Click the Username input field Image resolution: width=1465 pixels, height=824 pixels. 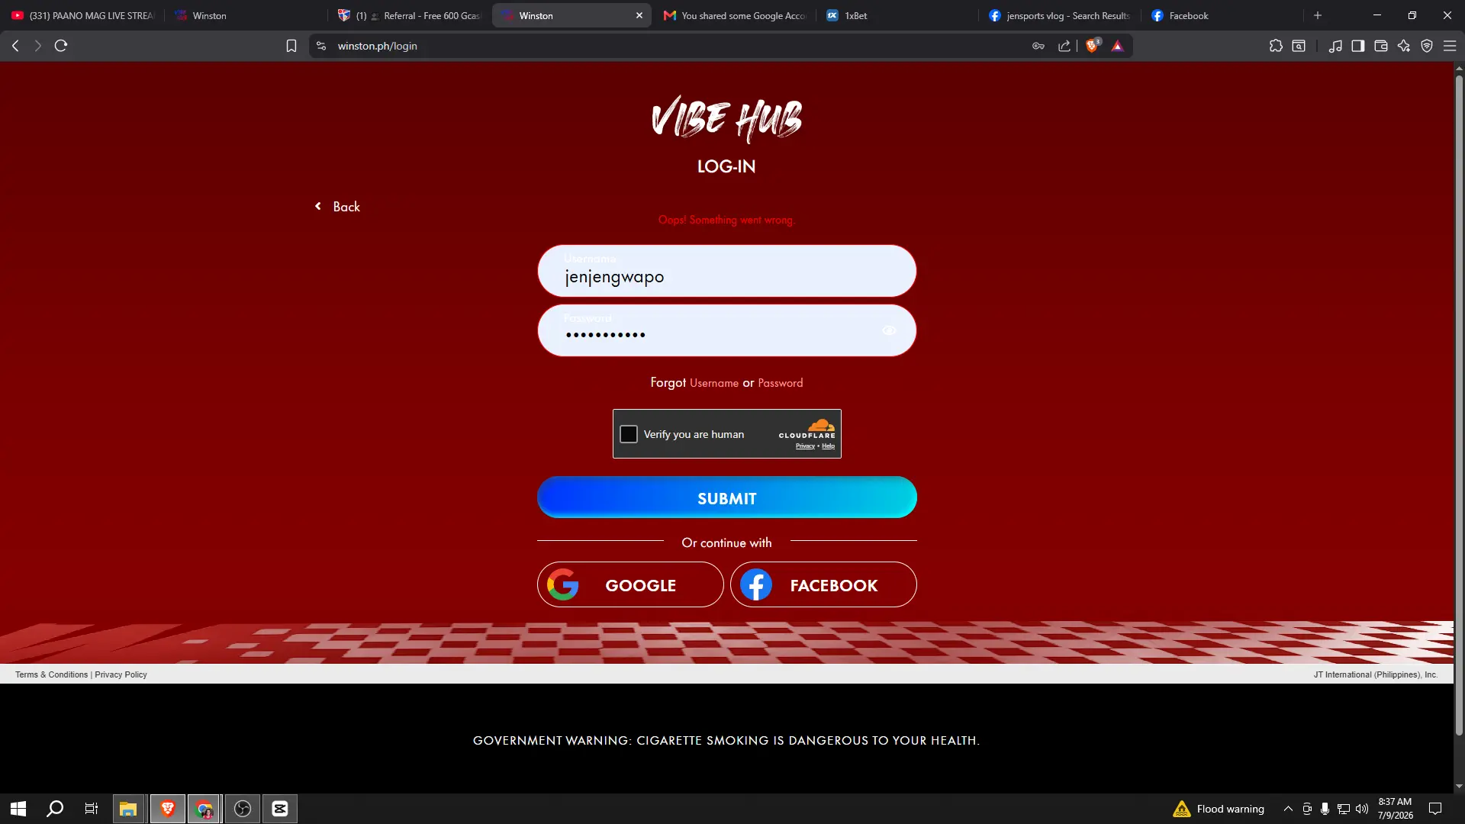coord(726,271)
